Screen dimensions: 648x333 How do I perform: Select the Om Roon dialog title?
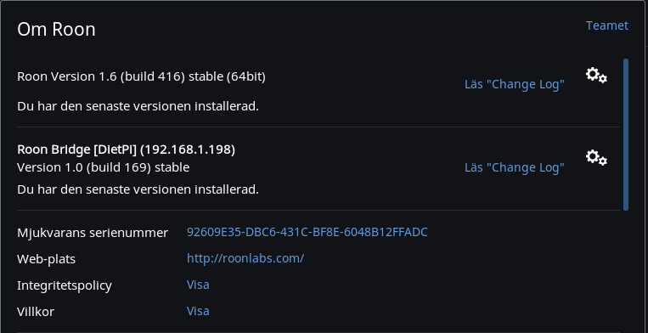pyautogui.click(x=56, y=30)
